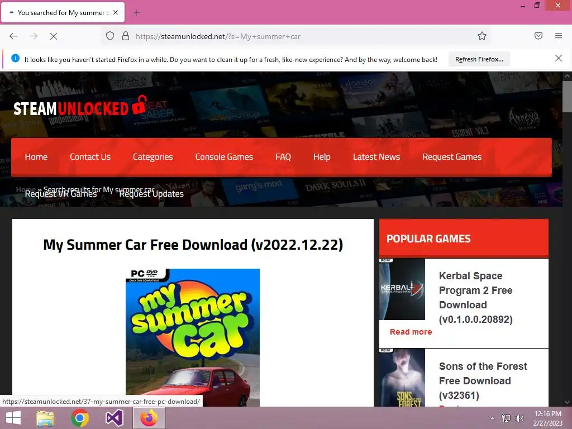The width and height of the screenshot is (572, 429).
Task: Click the forward navigation arrow
Action: [x=34, y=36]
